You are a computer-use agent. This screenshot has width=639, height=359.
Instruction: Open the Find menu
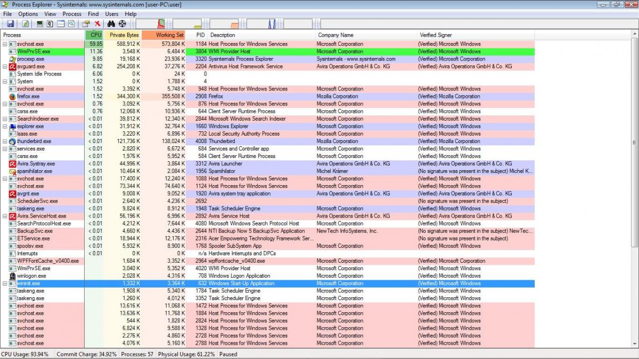[x=93, y=14]
